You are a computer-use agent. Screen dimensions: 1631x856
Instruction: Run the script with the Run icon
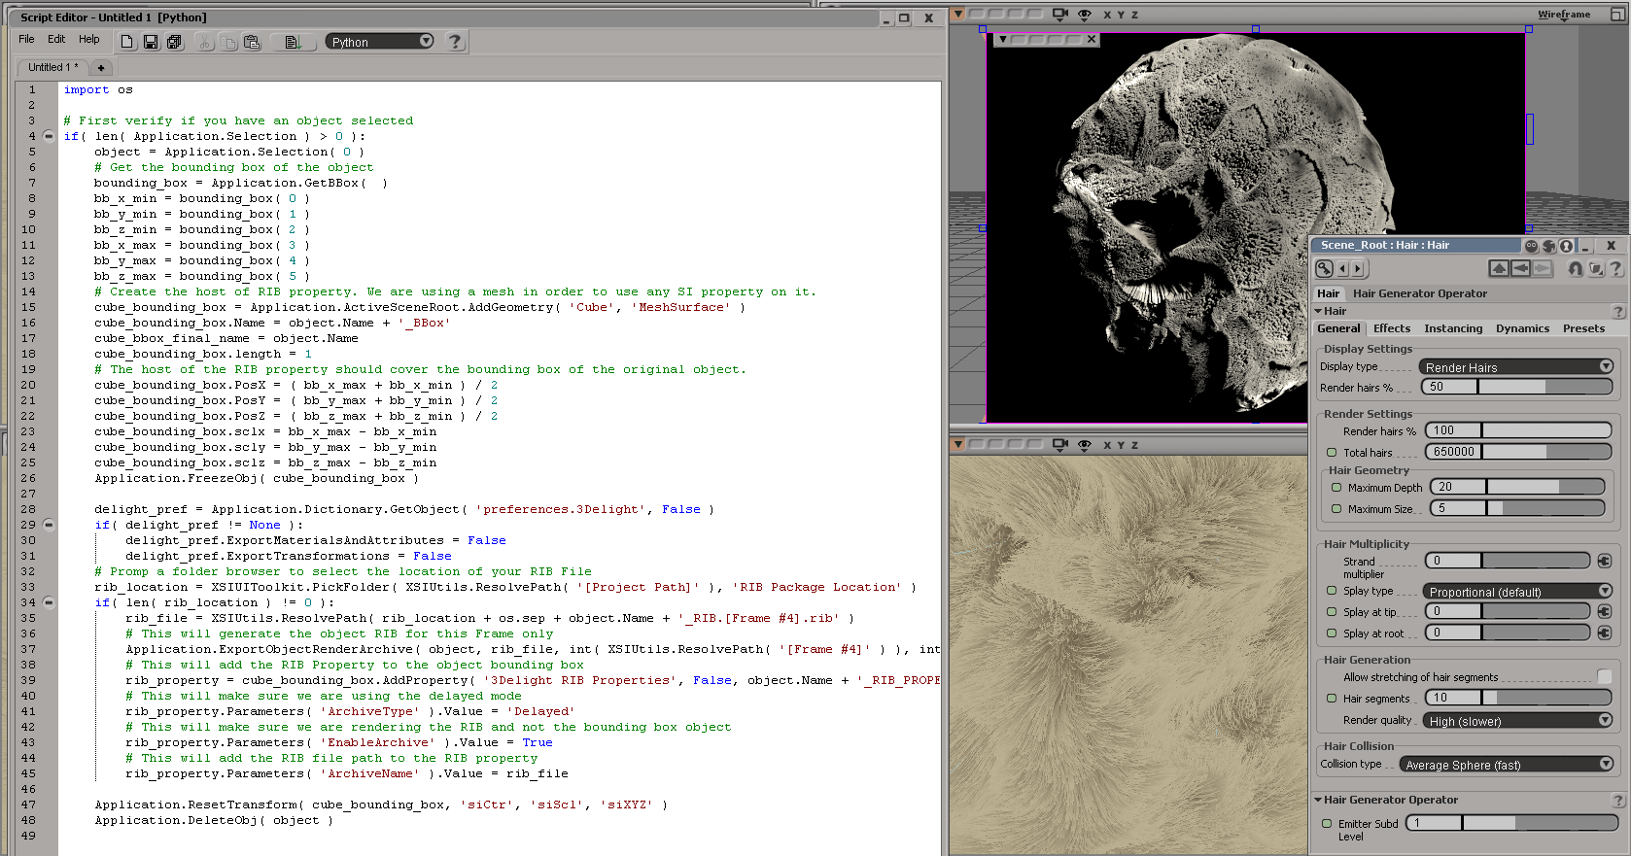(293, 42)
